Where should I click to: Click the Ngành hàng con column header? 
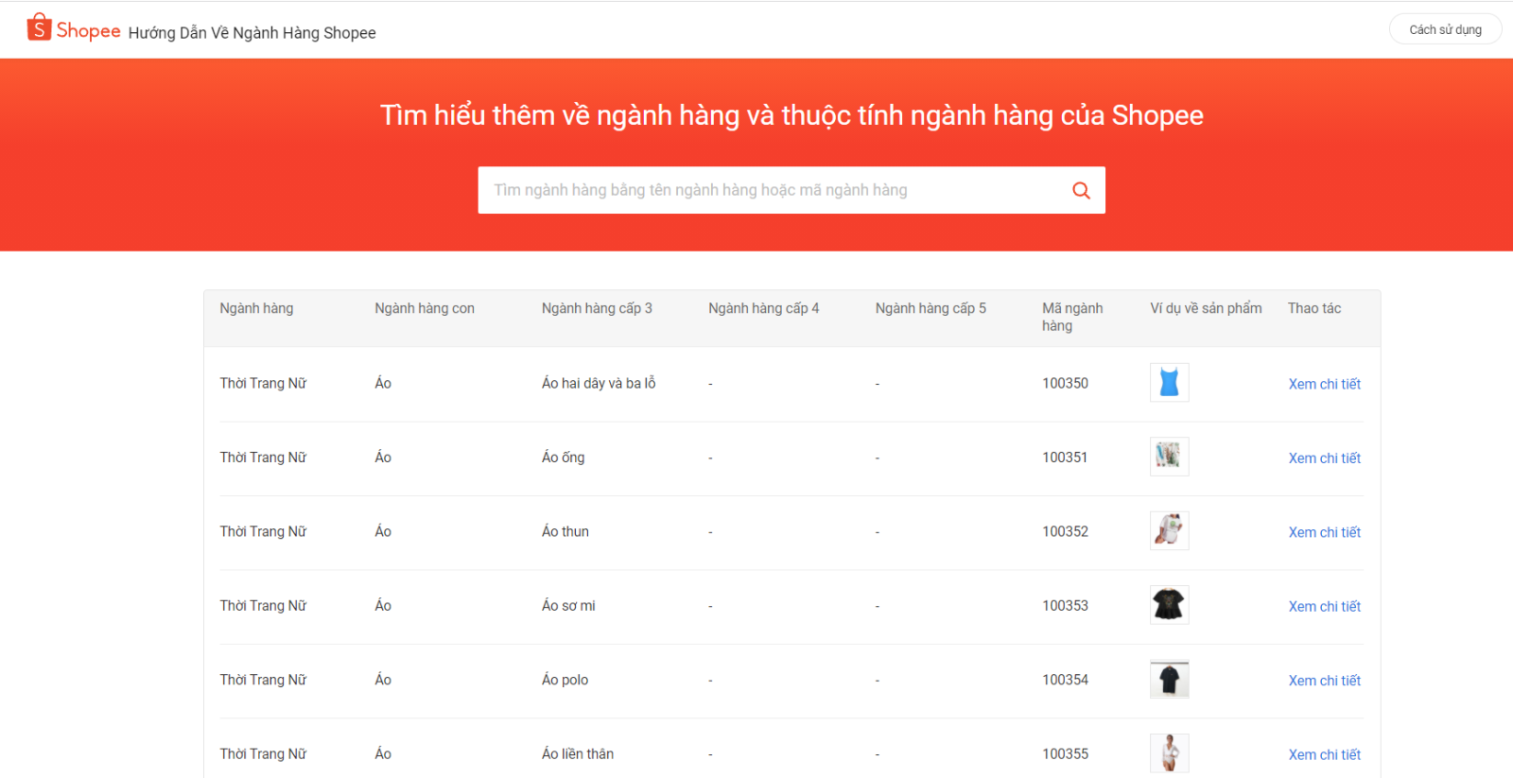click(x=424, y=308)
